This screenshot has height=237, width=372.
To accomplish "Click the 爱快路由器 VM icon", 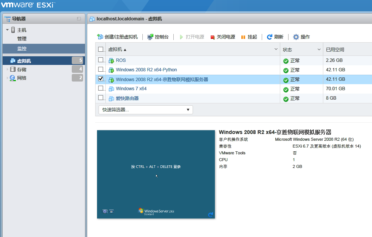I will click(111, 98).
